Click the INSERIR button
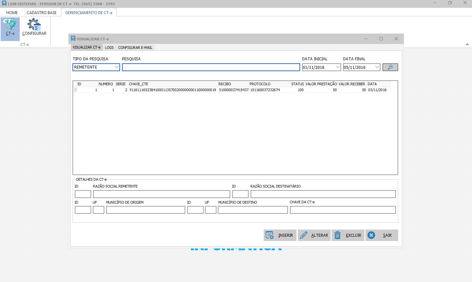The height and width of the screenshot is (282, 472). pos(280,235)
